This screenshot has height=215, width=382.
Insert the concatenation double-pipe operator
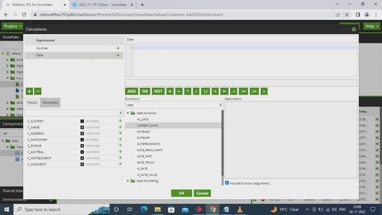(205, 91)
